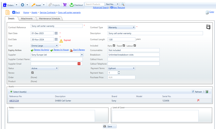Click the Copy icon
The height and width of the screenshot is (129, 216).
tap(207, 12)
